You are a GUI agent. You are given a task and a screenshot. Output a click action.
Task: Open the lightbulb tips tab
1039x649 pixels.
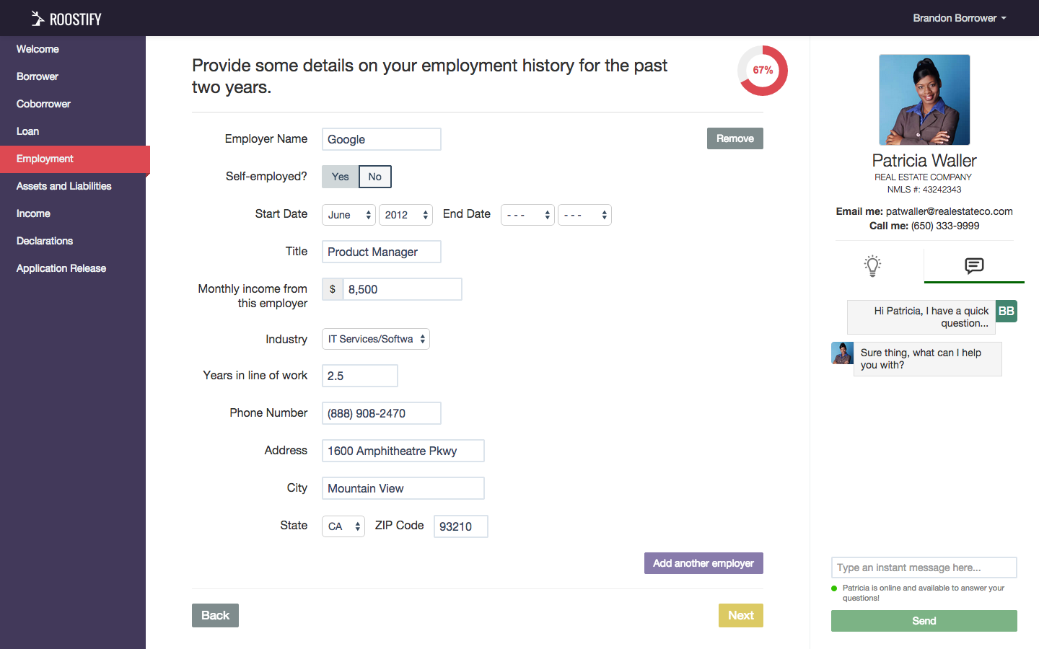click(872, 265)
